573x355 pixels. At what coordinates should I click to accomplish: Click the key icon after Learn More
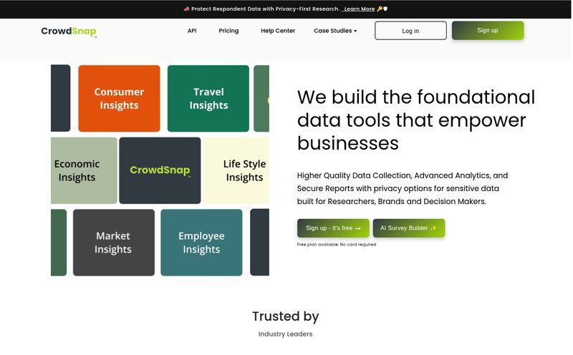pyautogui.click(x=380, y=9)
